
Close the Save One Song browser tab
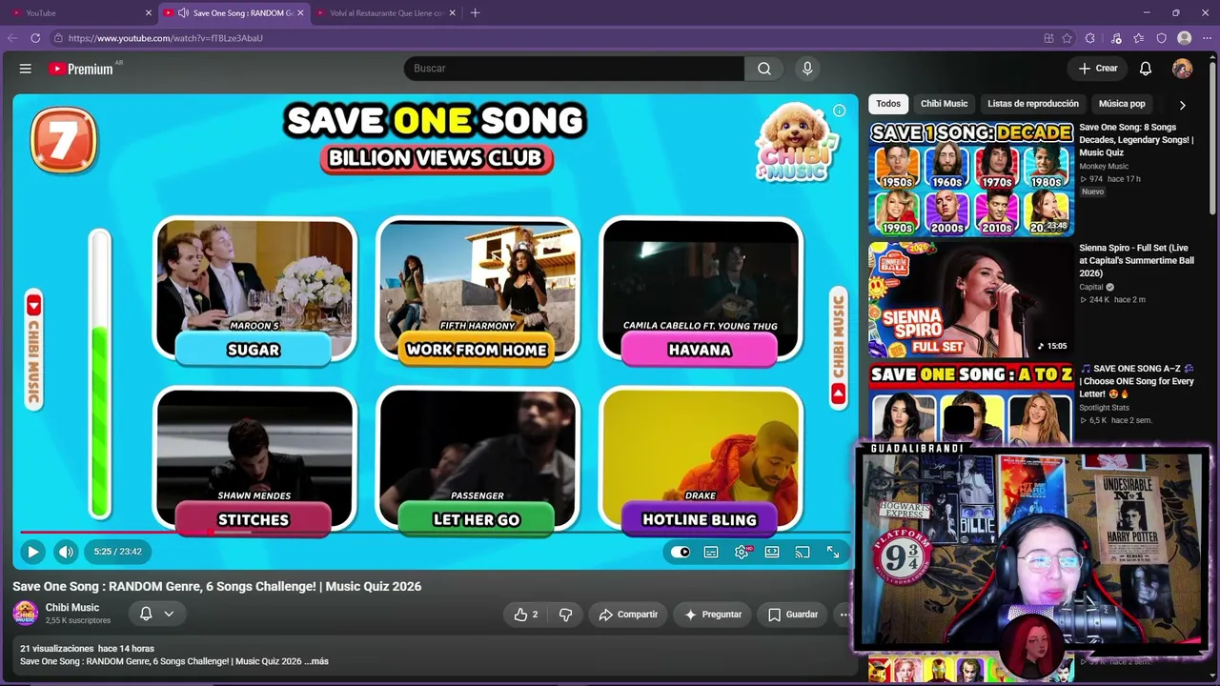coord(300,13)
